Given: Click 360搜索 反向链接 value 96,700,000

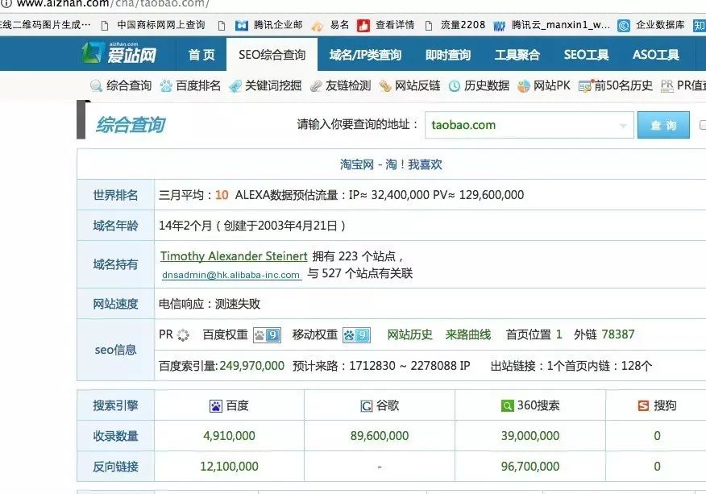Looking at the screenshot, I should click(530, 467).
